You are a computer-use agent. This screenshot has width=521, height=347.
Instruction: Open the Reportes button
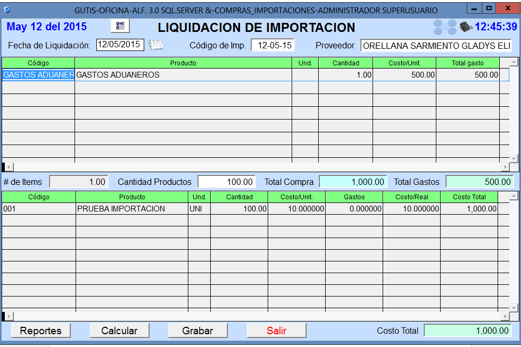[x=40, y=331]
